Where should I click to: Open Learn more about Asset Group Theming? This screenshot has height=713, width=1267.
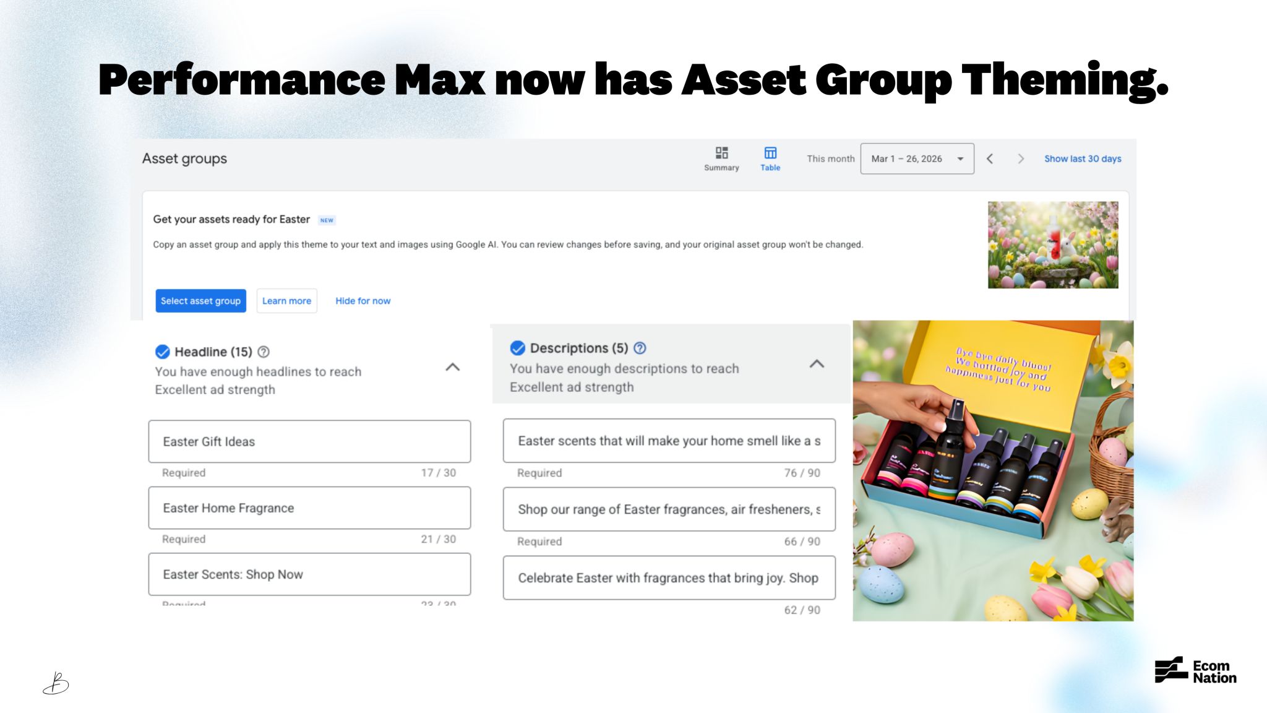point(286,301)
